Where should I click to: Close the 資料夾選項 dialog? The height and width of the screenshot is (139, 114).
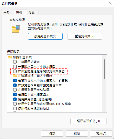tap(110, 3)
